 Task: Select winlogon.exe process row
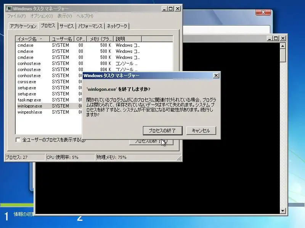pyautogui.click(x=49, y=106)
